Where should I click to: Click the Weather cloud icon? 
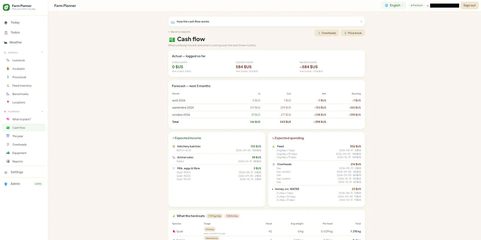pyautogui.click(x=5, y=43)
